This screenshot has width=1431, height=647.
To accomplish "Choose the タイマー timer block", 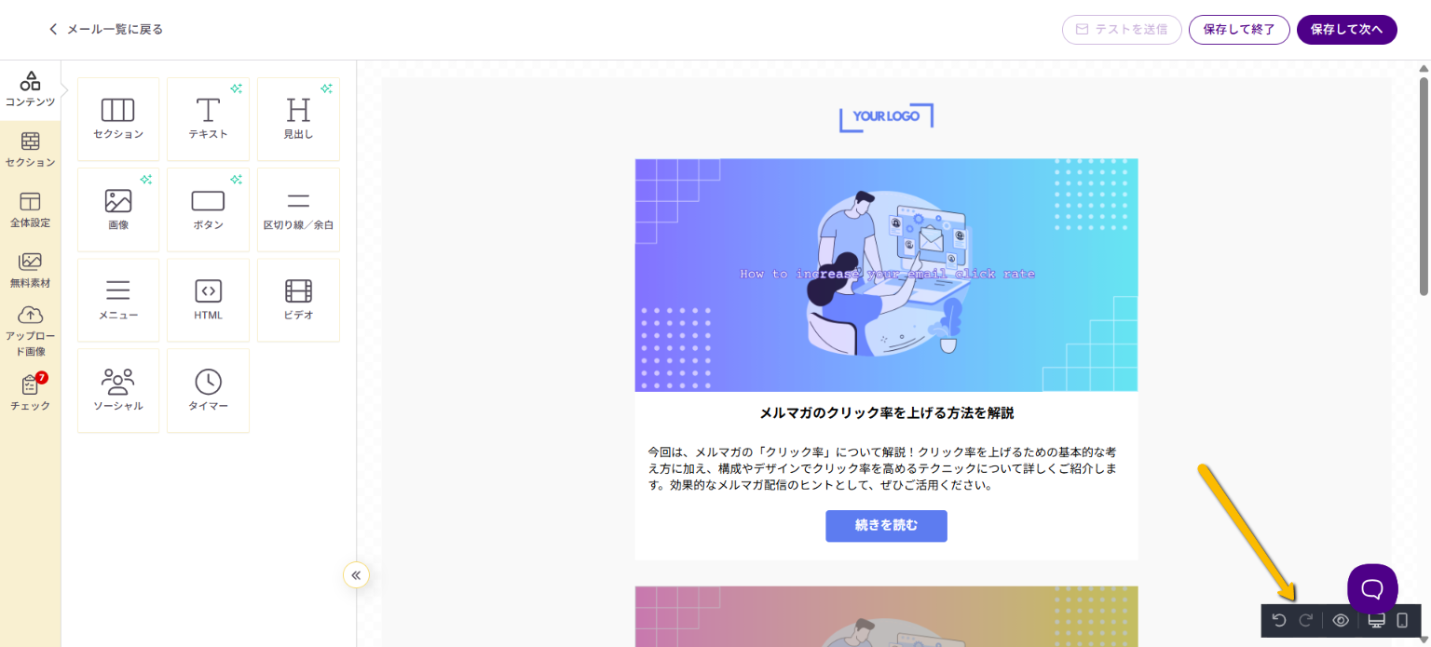I will pyautogui.click(x=208, y=390).
